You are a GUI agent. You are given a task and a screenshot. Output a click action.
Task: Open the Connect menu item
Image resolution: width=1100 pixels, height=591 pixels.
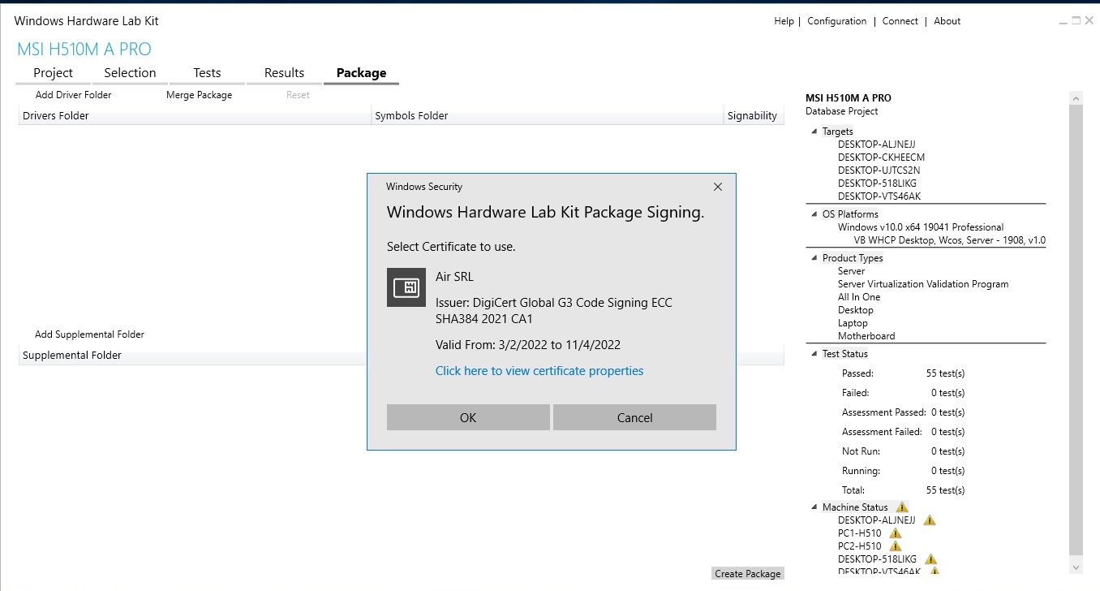900,21
